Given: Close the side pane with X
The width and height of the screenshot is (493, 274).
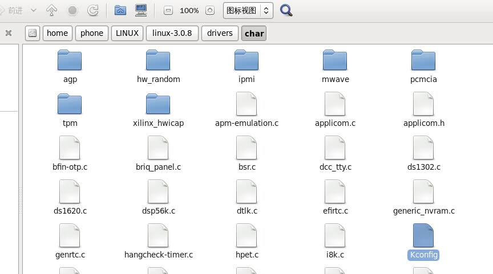Looking at the screenshot, I should click(x=9, y=33).
